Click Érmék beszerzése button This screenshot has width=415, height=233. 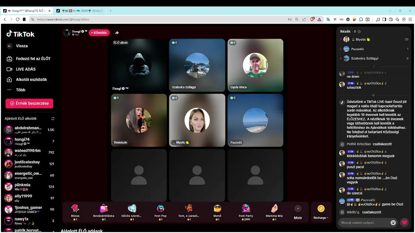[29, 103]
